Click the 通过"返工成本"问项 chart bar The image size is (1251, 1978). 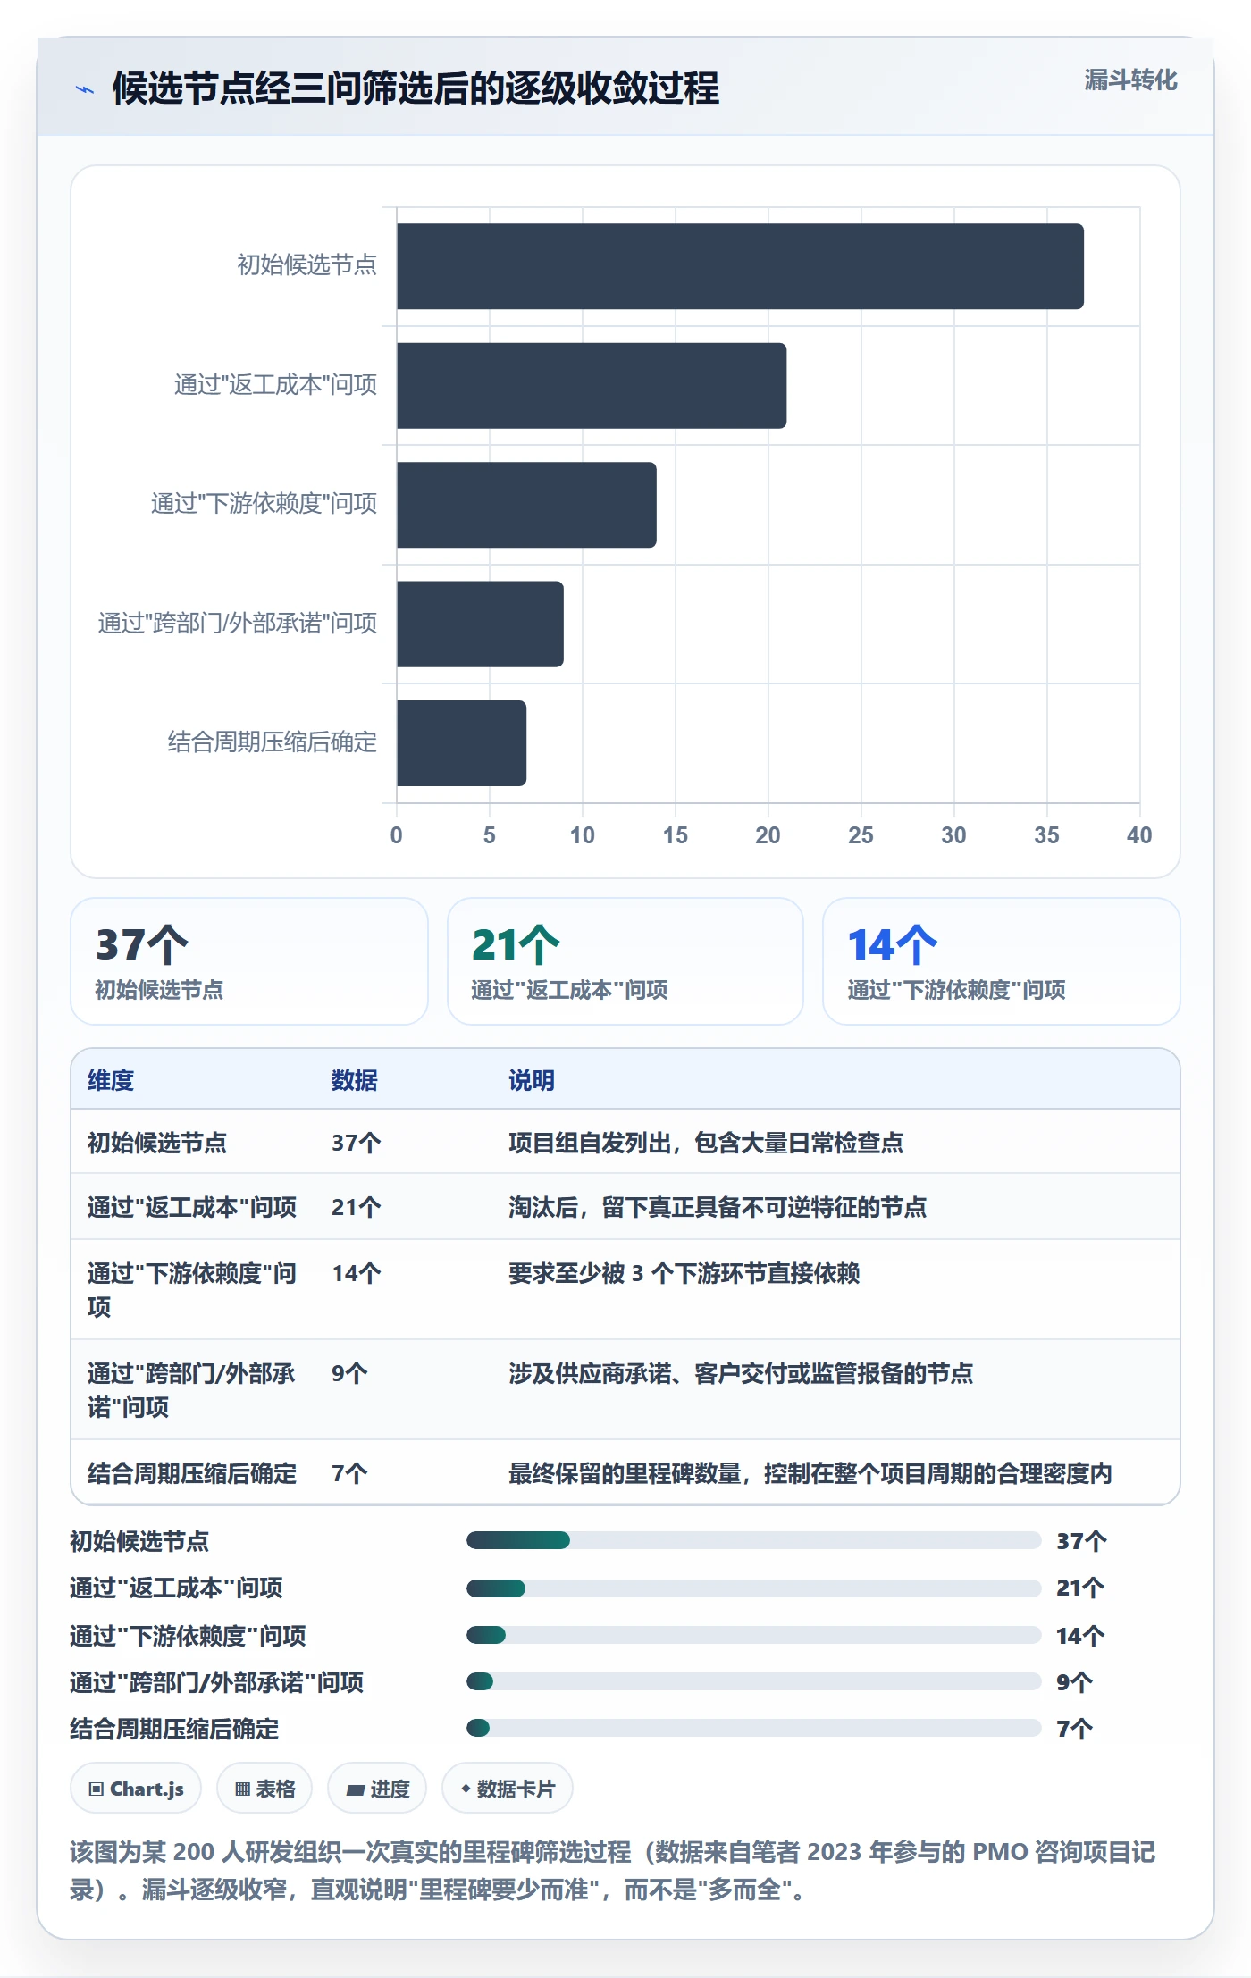(x=592, y=385)
